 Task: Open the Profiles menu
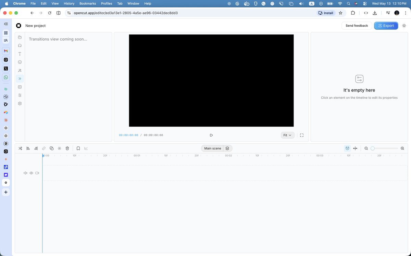point(107,3)
